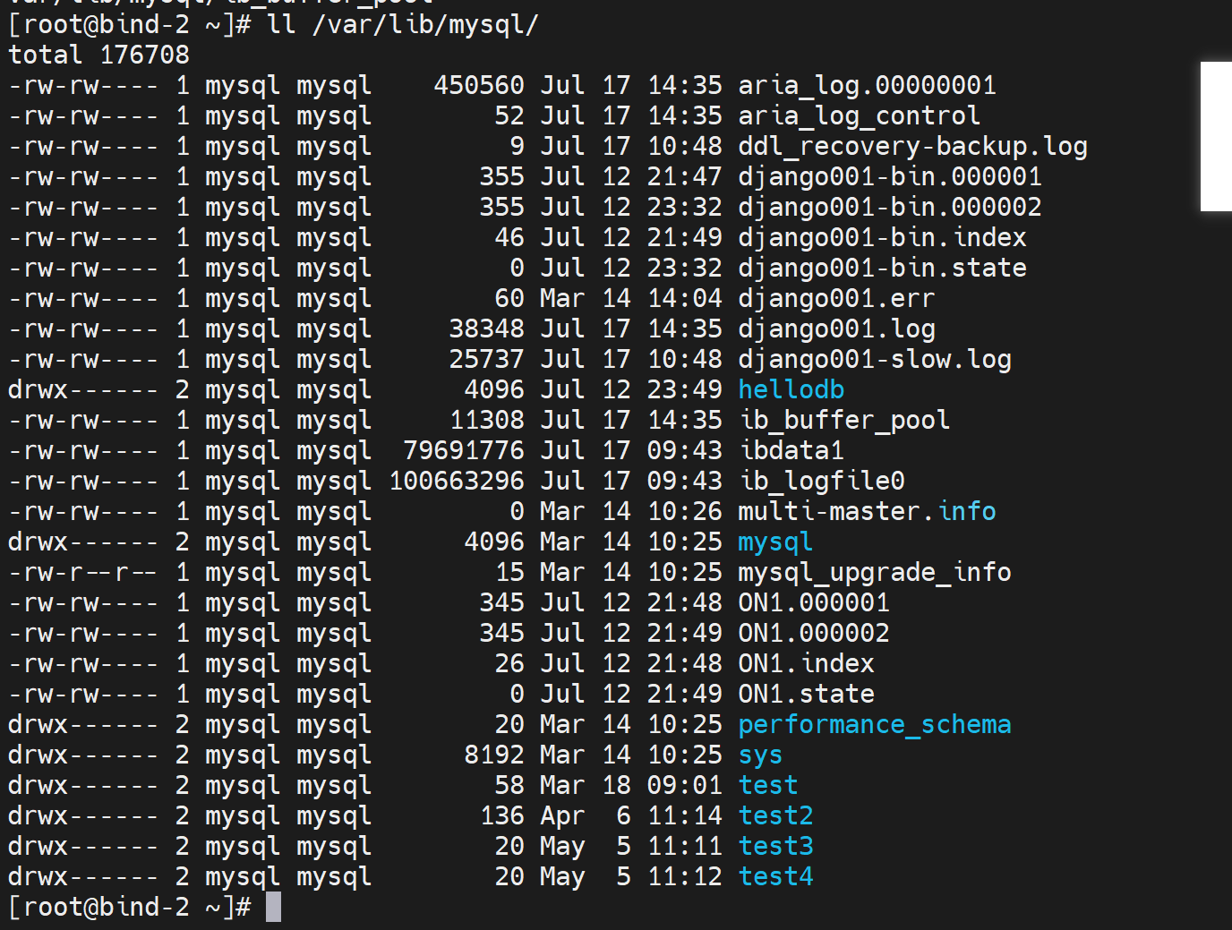The image size is (1232, 930).
Task: Click the ON1.index file name
Action: pyautogui.click(x=806, y=663)
